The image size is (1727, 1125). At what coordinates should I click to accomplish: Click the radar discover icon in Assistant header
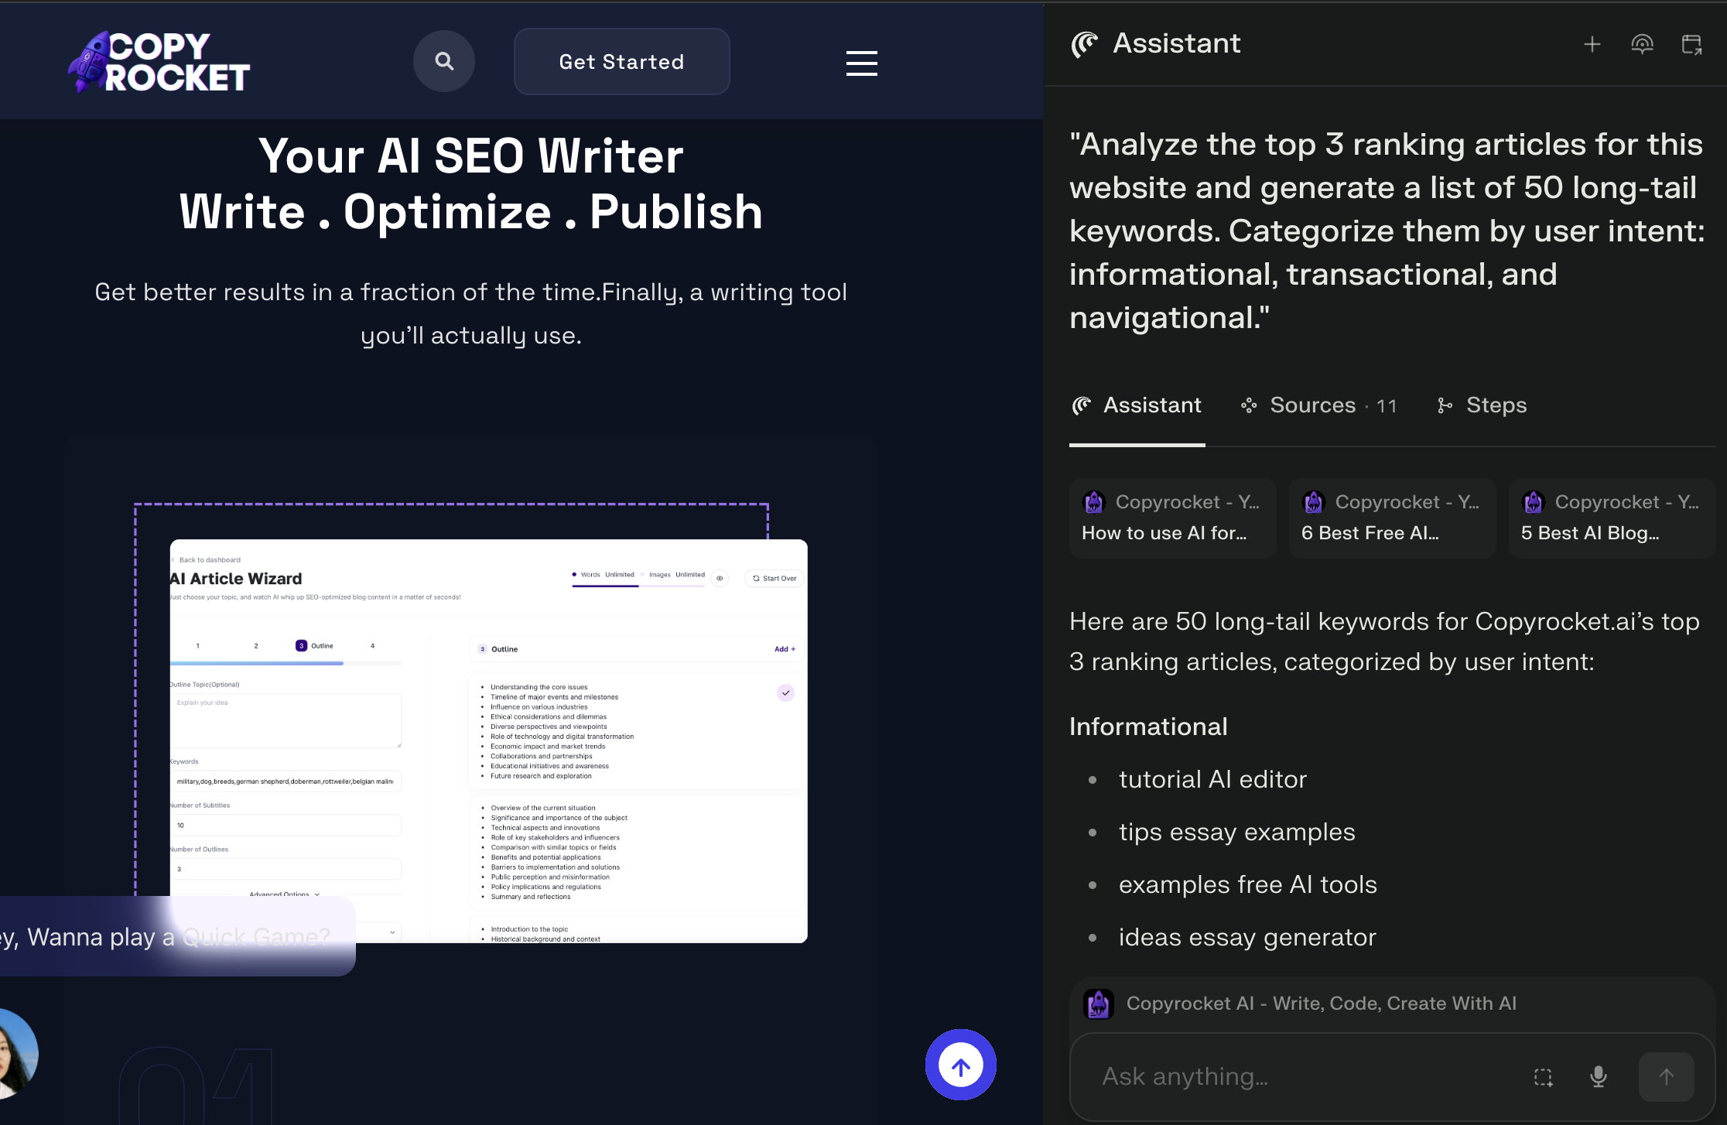1643,44
